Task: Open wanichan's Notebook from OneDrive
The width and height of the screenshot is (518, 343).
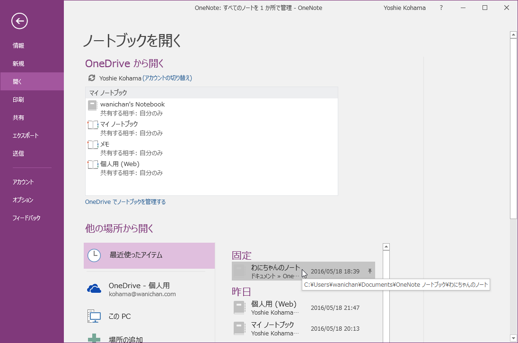Action: pos(211,108)
